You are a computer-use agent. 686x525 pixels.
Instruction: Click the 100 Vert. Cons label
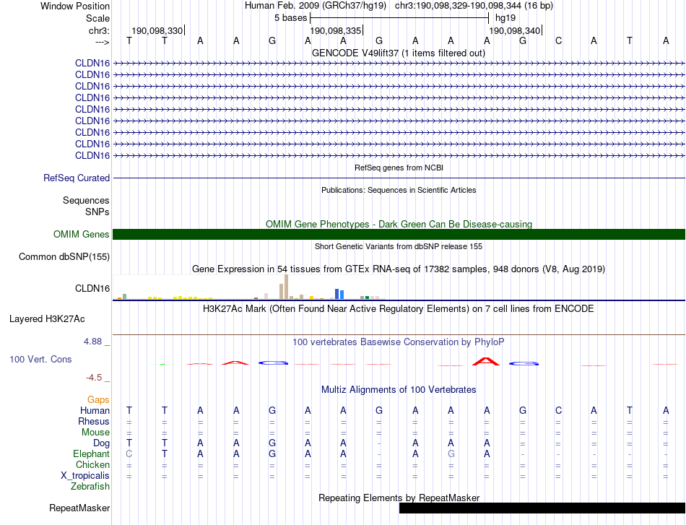(40, 359)
